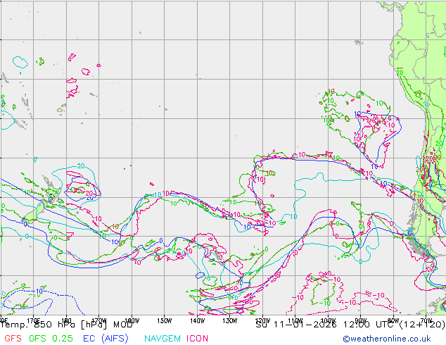The image size is (446, 345).
Task: Choose the cyan NAVGEM legend label
Action: coord(163,338)
